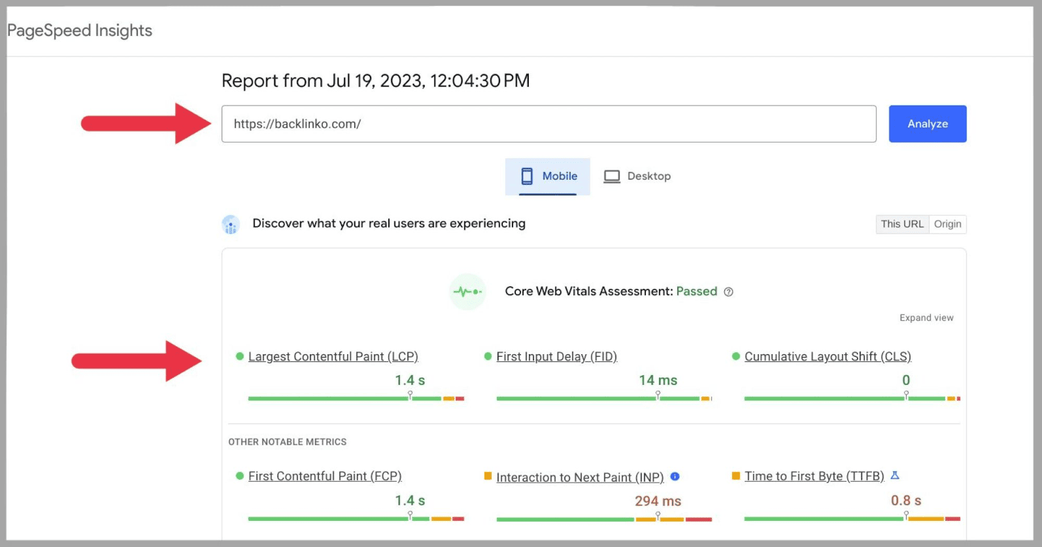Click the PageSpeed Insights header title
The image size is (1042, 547).
[x=79, y=31]
